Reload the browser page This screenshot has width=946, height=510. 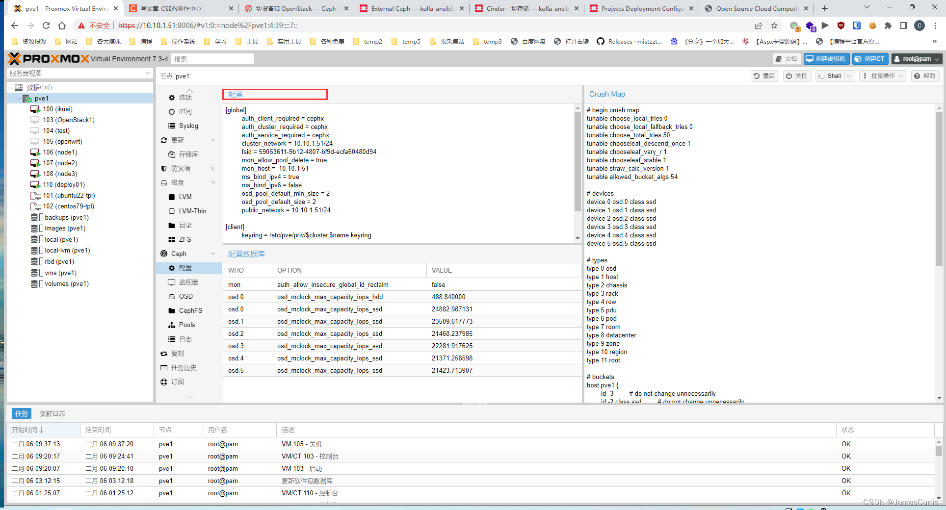pyautogui.click(x=46, y=25)
